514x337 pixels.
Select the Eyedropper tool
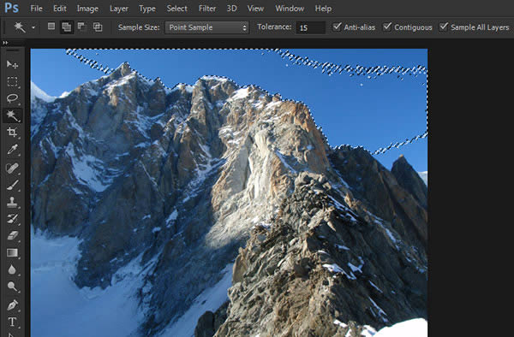(12, 150)
